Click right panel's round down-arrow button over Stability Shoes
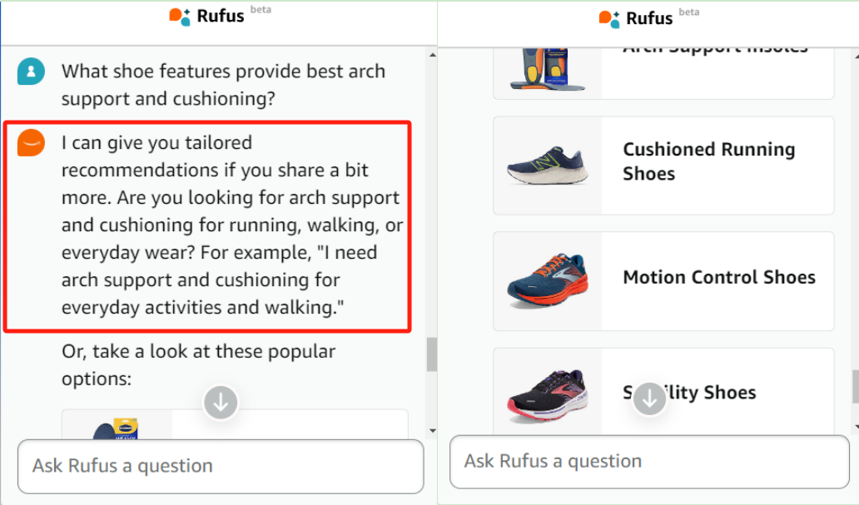This screenshot has height=505, width=859. click(x=650, y=399)
